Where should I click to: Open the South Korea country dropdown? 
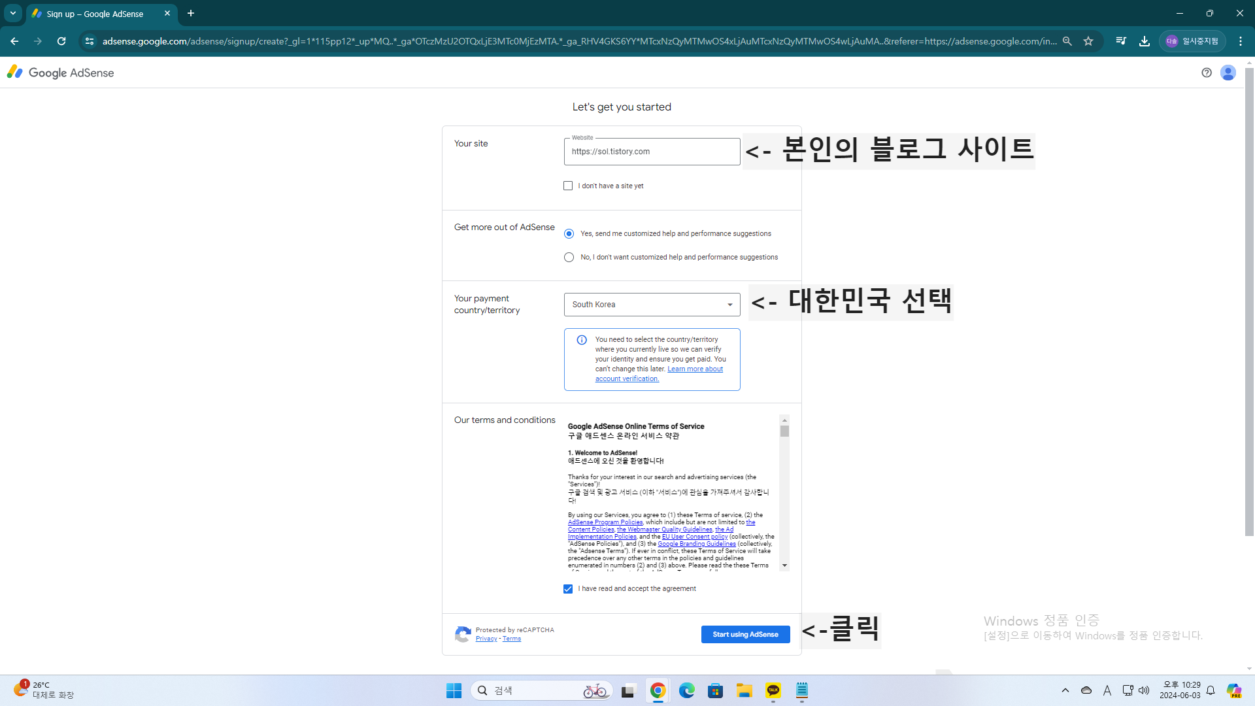652,305
